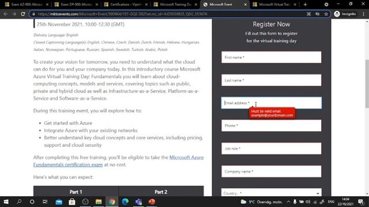Open Task View on the taskbar

point(45,202)
